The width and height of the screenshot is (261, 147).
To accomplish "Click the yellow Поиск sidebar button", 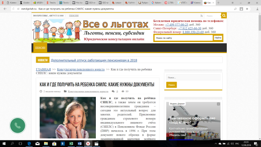I will pyautogui.click(x=171, y=85).
